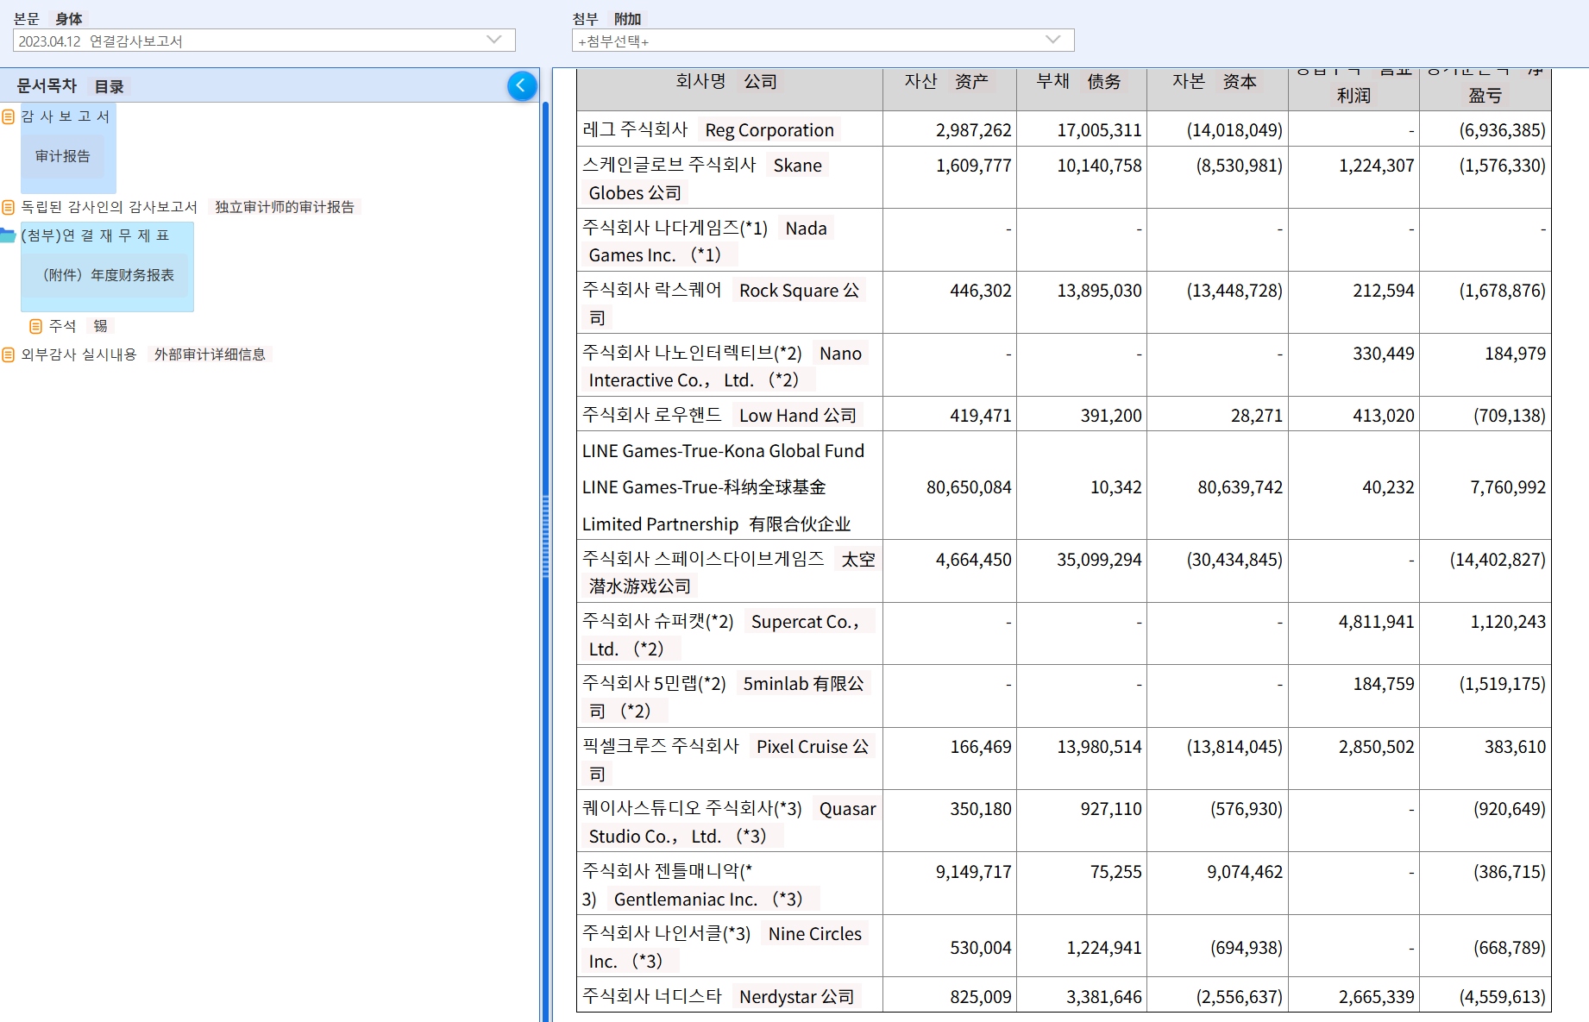Open the 감사보고서 tree item
This screenshot has width=1589, height=1022.
pyautogui.click(x=66, y=116)
